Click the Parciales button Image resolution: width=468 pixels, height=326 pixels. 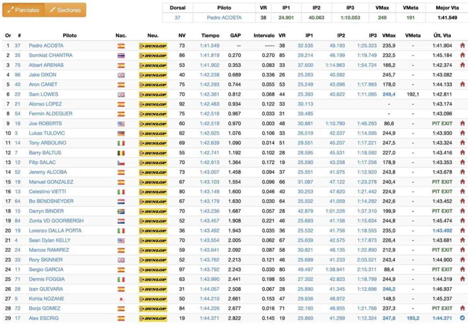tap(23, 10)
